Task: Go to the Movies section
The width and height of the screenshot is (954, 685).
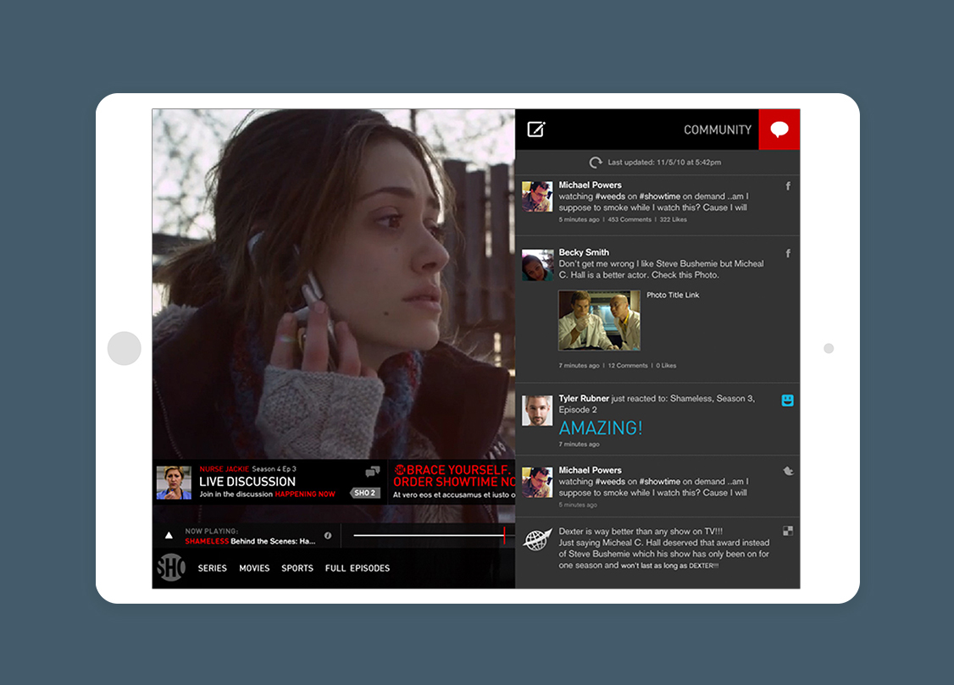Action: [x=254, y=568]
